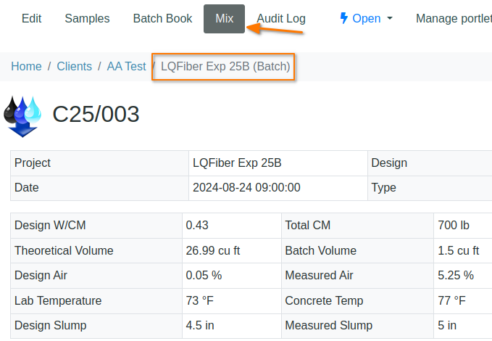492x341 pixels.
Task: Open the Clients breadcrumb link
Action: point(75,66)
